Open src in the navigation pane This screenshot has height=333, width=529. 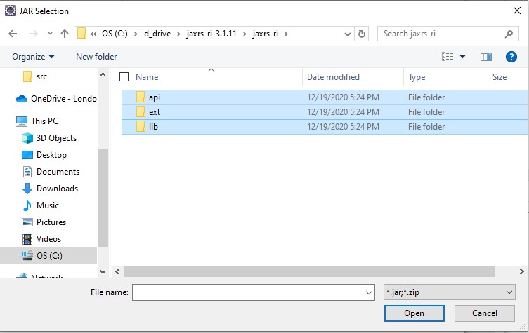[41, 76]
